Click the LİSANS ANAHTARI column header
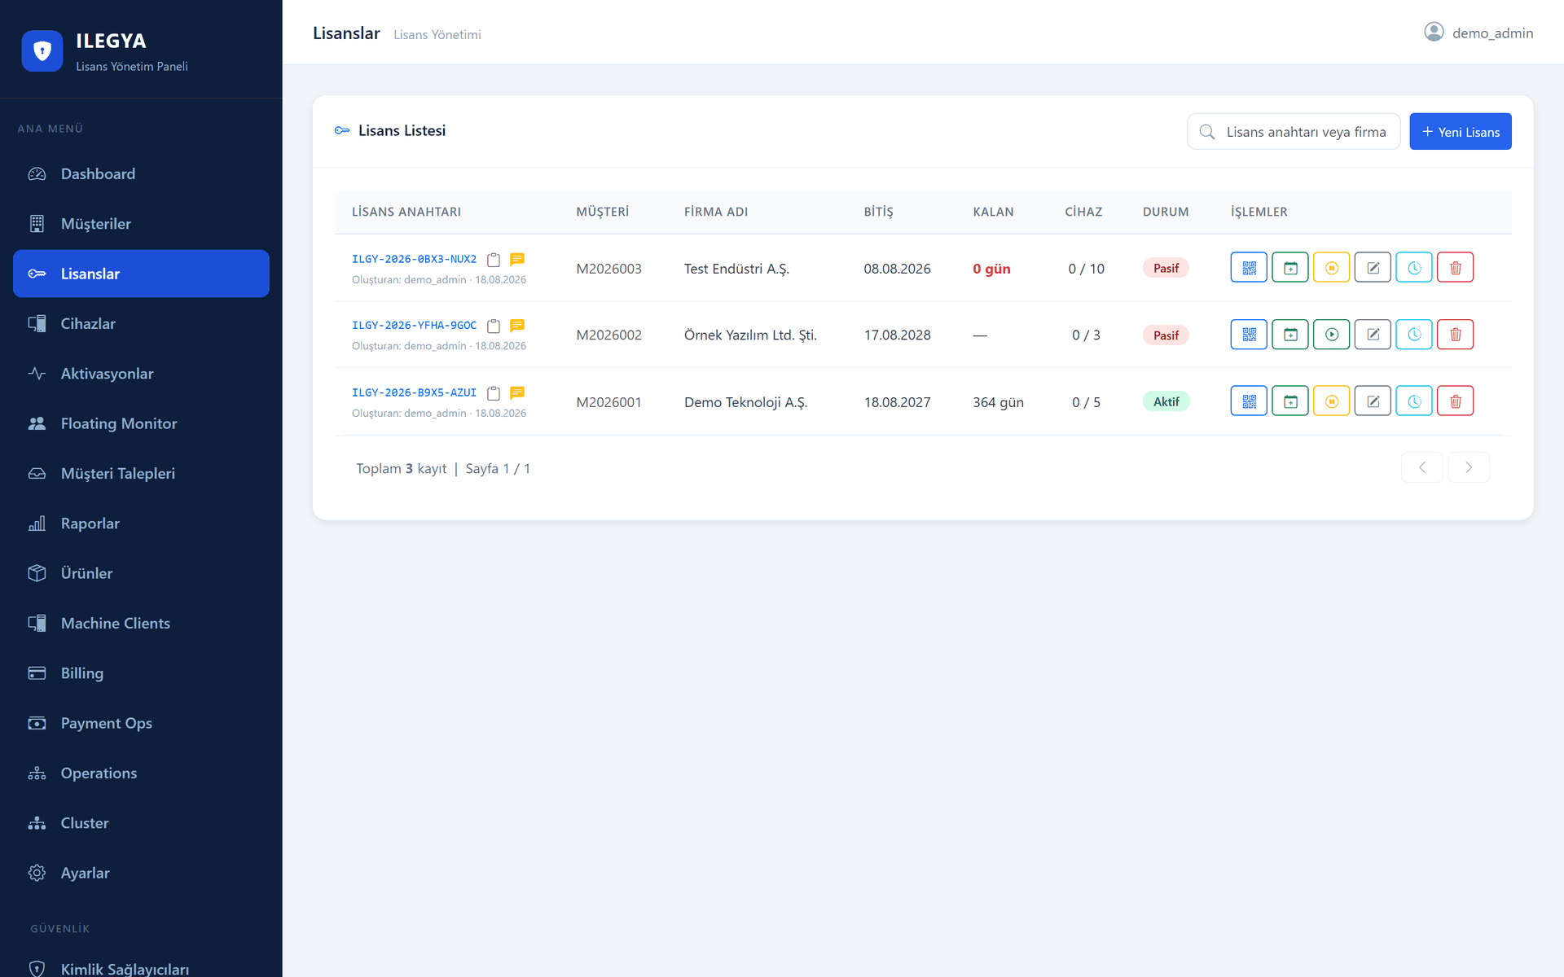Image resolution: width=1564 pixels, height=977 pixels. tap(406, 212)
